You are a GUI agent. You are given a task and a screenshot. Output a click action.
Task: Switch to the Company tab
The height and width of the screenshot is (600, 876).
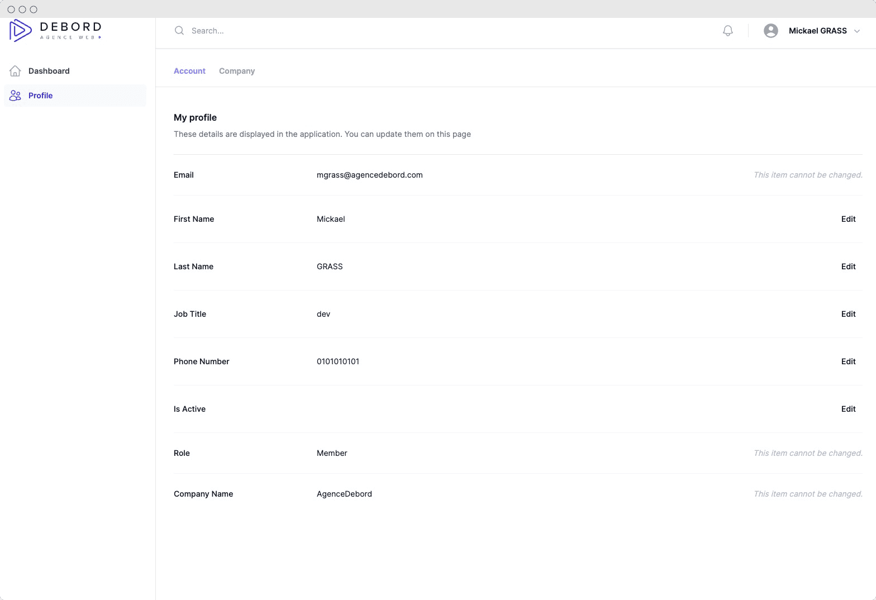click(x=237, y=71)
